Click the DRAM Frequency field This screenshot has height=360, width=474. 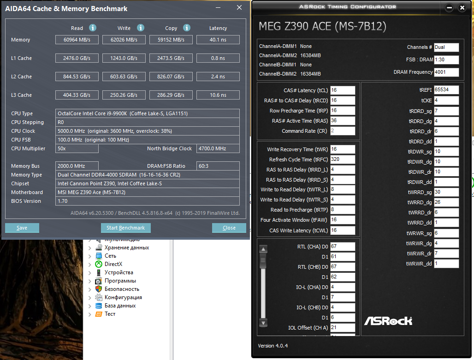coord(446,72)
